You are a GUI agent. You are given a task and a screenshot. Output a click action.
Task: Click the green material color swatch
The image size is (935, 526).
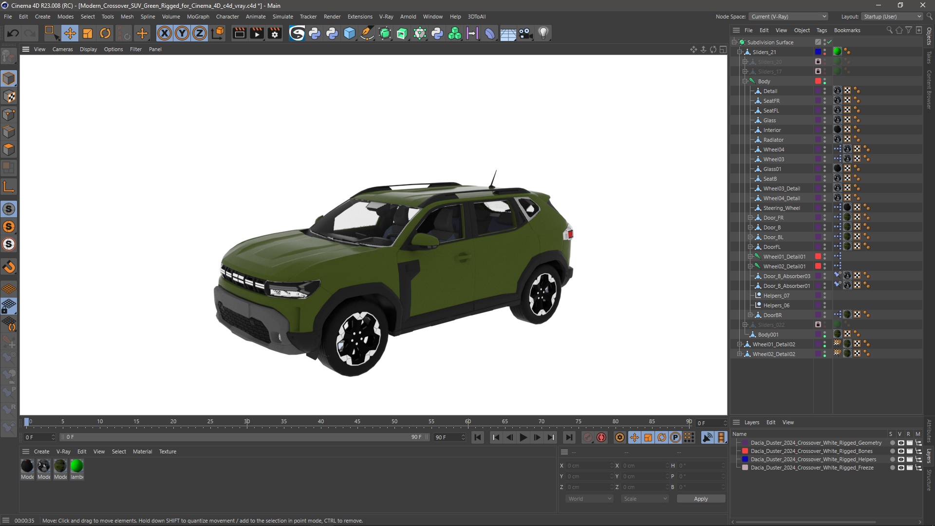point(77,466)
